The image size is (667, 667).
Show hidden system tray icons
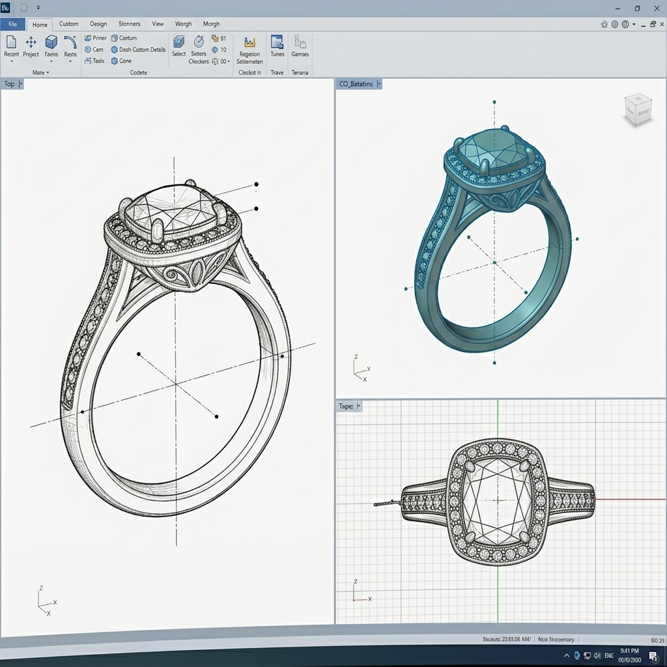click(567, 655)
